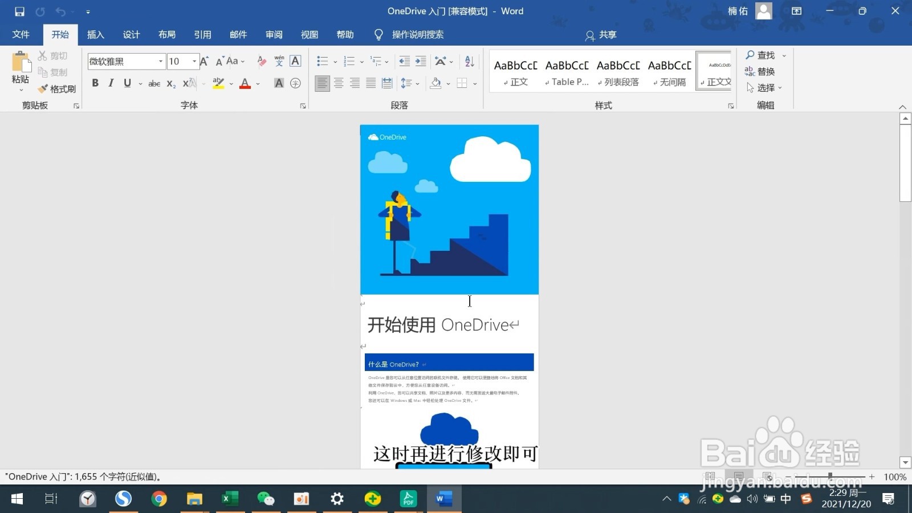This screenshot has width=912, height=513.
Task: Click the Paste clipboard icon
Action: click(21, 63)
